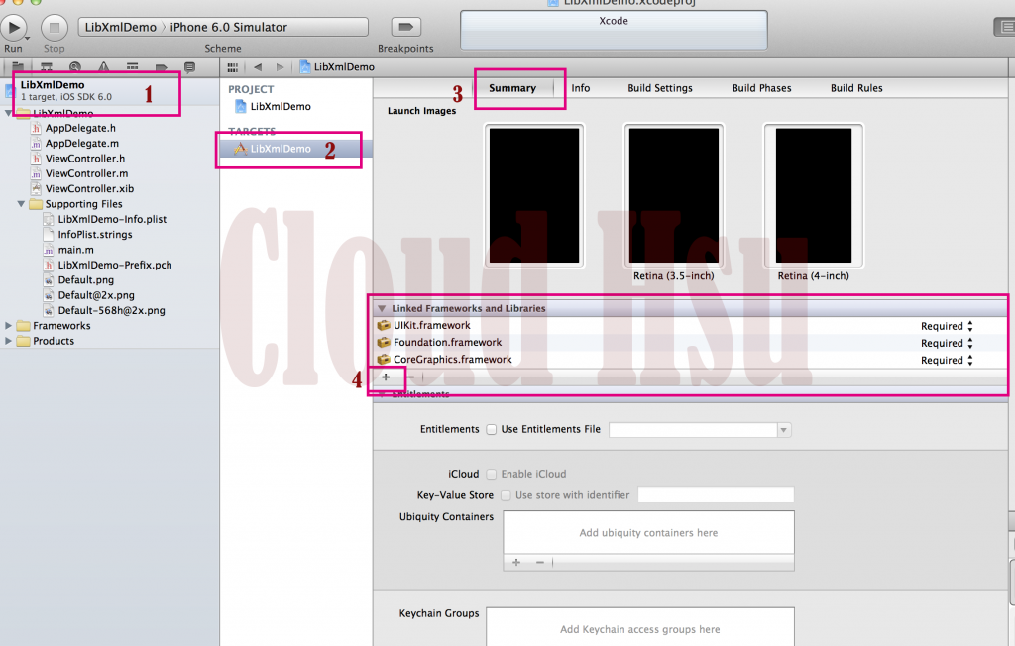
Task: Open the Breakpoint navigator
Action: (x=162, y=66)
